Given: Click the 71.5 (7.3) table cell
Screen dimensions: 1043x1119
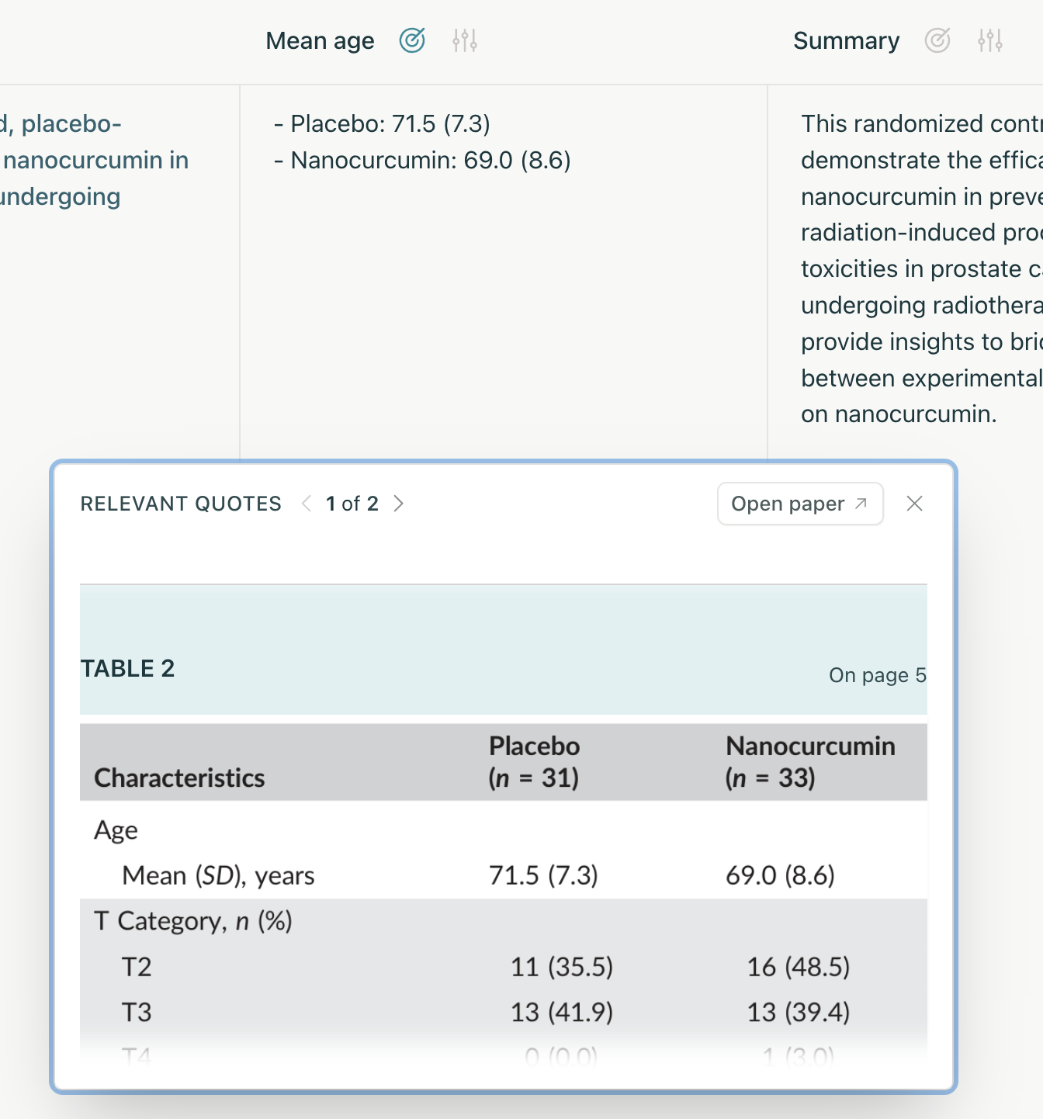Looking at the screenshot, I should (x=543, y=875).
